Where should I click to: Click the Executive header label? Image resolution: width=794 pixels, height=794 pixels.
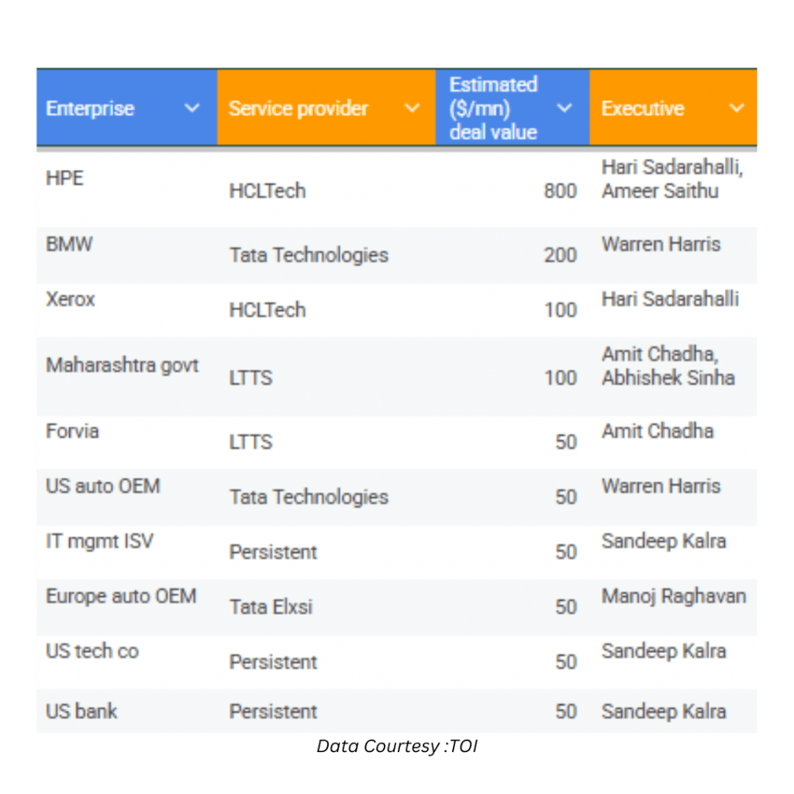[x=642, y=108]
